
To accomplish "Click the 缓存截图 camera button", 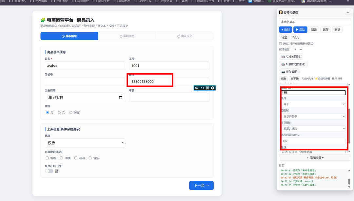I will pyautogui.click(x=289, y=72).
